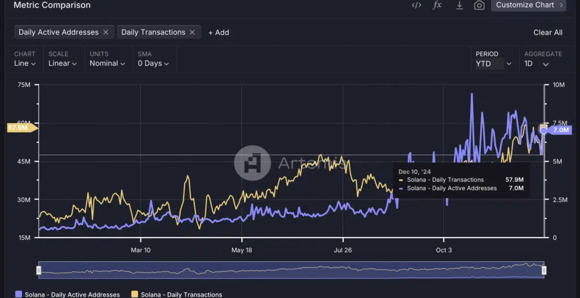
Task: Remove the Daily Active Addresses chip
Action: tap(106, 32)
